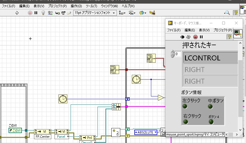Open the プロジェクト(P) menu in block diagram window
This screenshot has width=246, height=143.
(57, 6)
